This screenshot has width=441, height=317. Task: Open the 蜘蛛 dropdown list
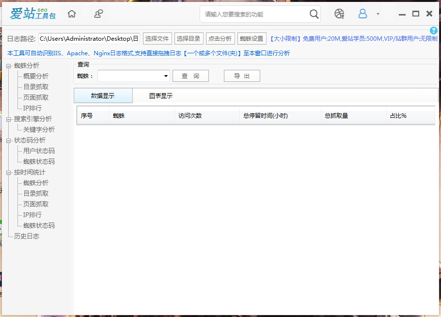(x=166, y=76)
